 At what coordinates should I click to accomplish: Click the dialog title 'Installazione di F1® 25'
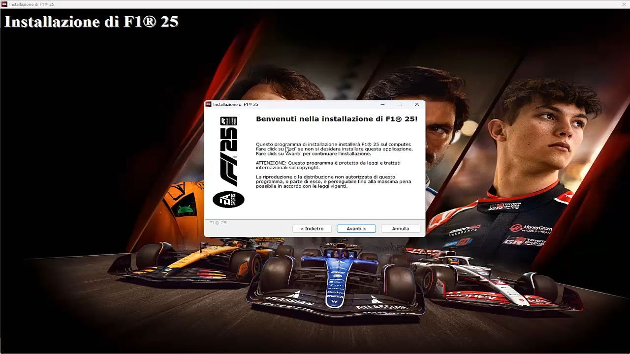tap(236, 104)
